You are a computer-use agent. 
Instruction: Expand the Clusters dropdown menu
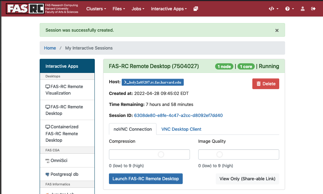tap(96, 9)
